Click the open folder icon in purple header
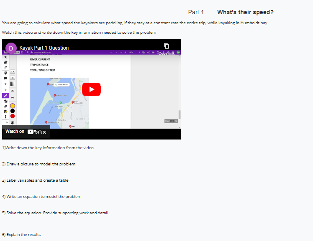The height and width of the screenshot is (241, 313). pos(144,52)
